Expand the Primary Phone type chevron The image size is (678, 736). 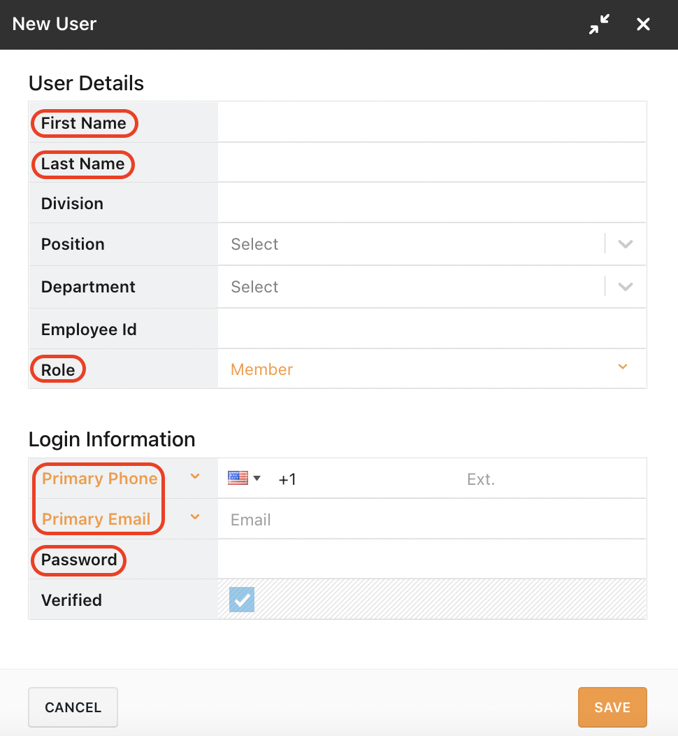point(195,476)
